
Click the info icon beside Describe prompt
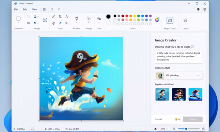[x=192, y=47]
